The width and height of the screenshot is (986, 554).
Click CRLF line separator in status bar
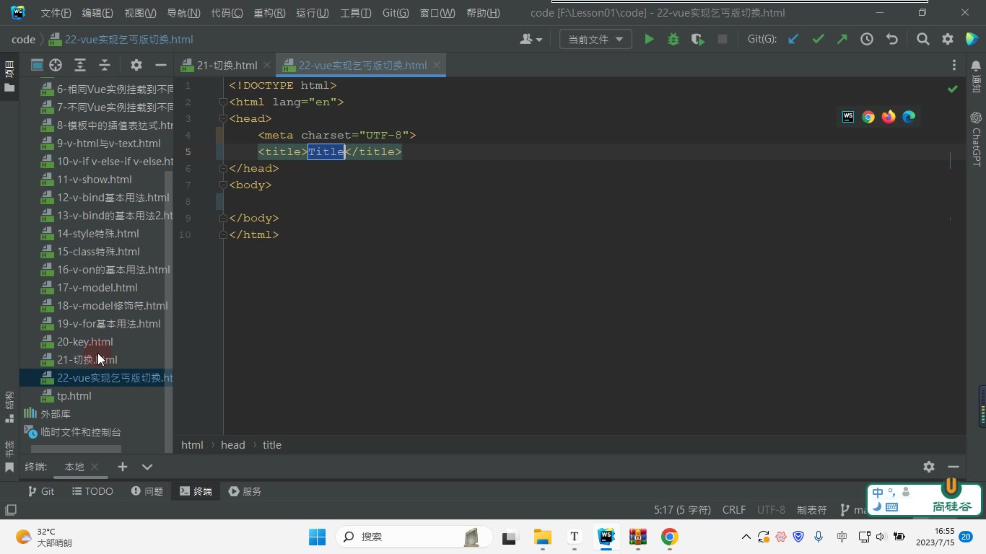[734, 510]
